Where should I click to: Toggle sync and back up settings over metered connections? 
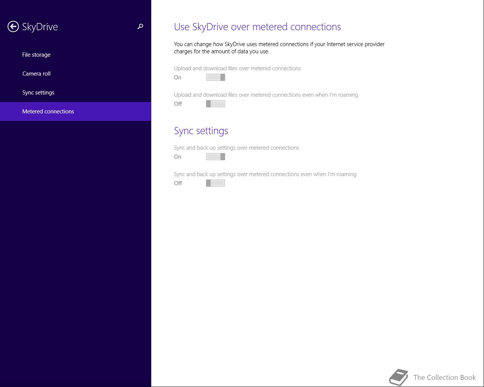pos(216,157)
